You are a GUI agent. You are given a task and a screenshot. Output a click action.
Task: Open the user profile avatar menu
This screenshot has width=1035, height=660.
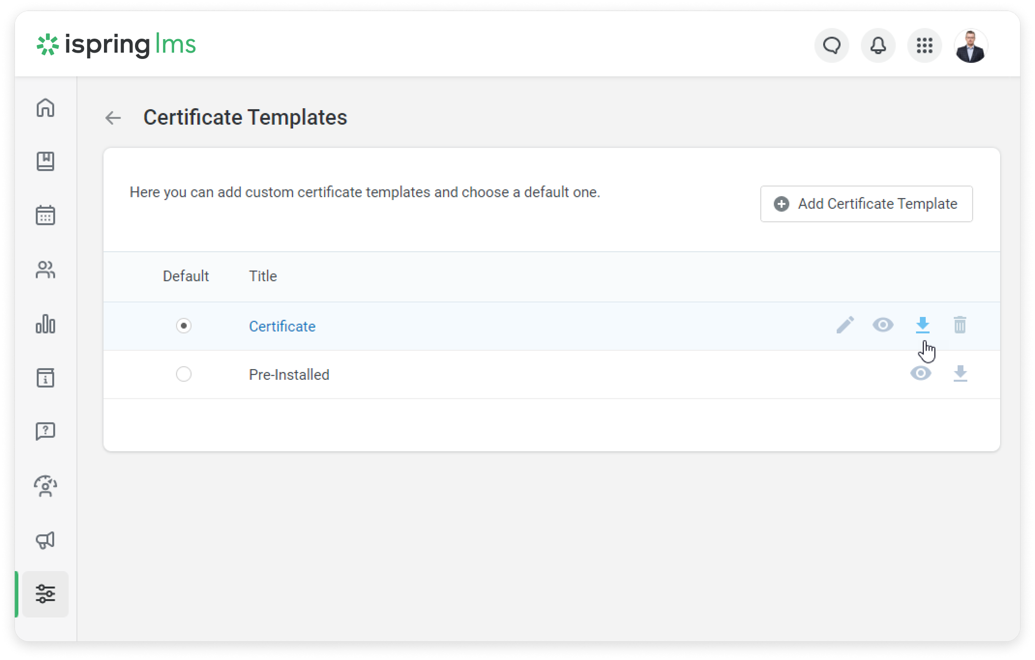(971, 46)
